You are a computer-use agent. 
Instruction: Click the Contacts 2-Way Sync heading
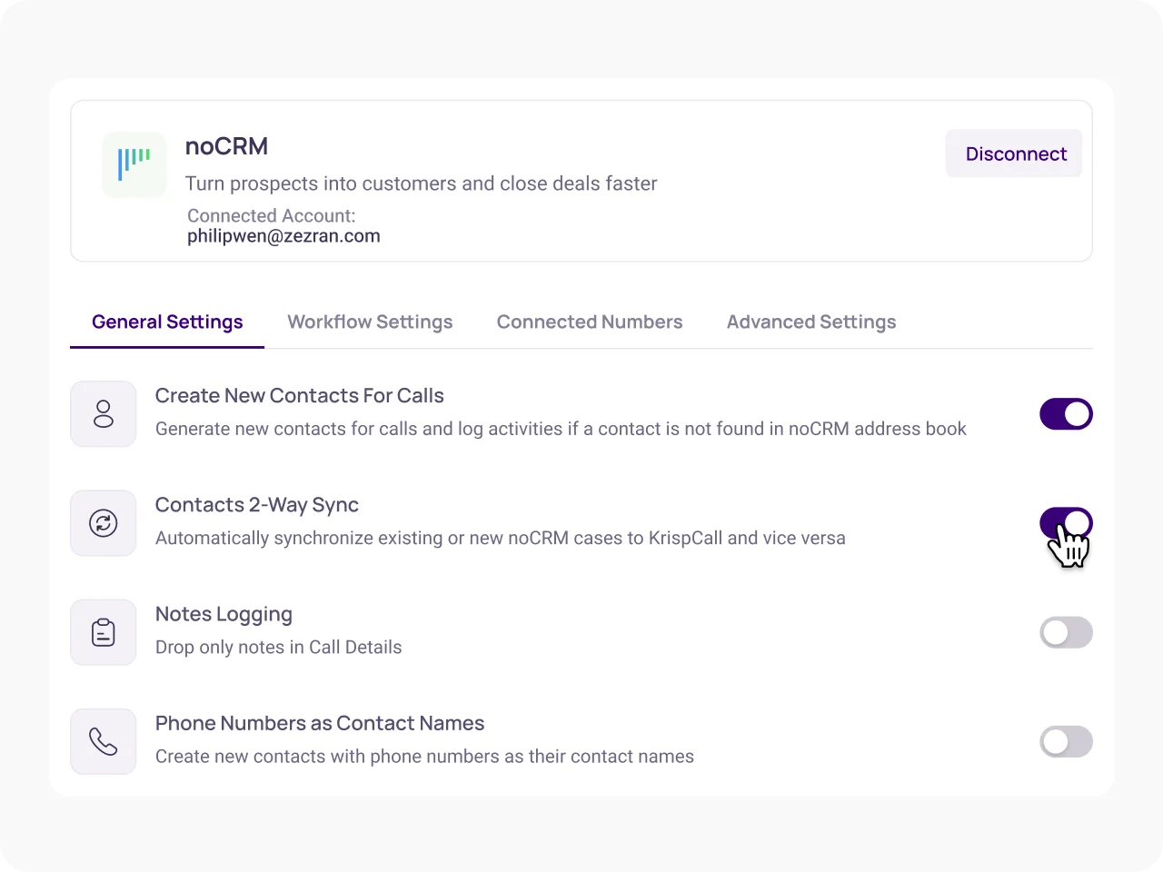point(257,505)
